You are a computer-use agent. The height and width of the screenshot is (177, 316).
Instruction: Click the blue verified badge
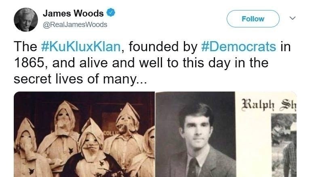tap(111, 13)
